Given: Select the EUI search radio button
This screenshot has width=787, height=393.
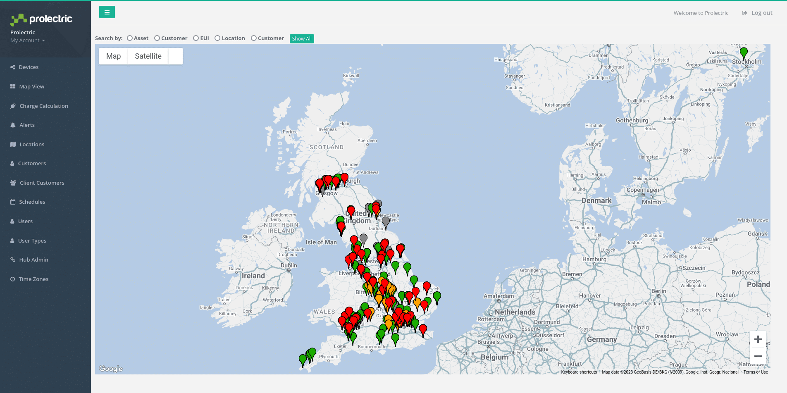Looking at the screenshot, I should tap(196, 38).
